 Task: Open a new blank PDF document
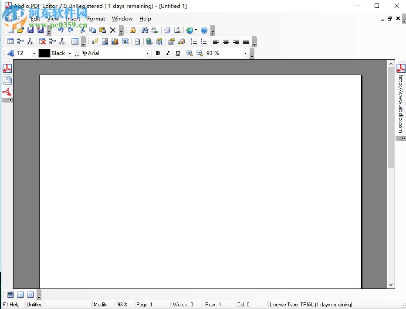point(10,30)
